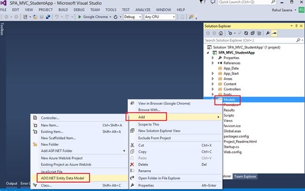The height and width of the screenshot is (191, 305).
Task: Click the Properties wrench icon in Solution Explorer toolbar
Action: coord(268,33)
